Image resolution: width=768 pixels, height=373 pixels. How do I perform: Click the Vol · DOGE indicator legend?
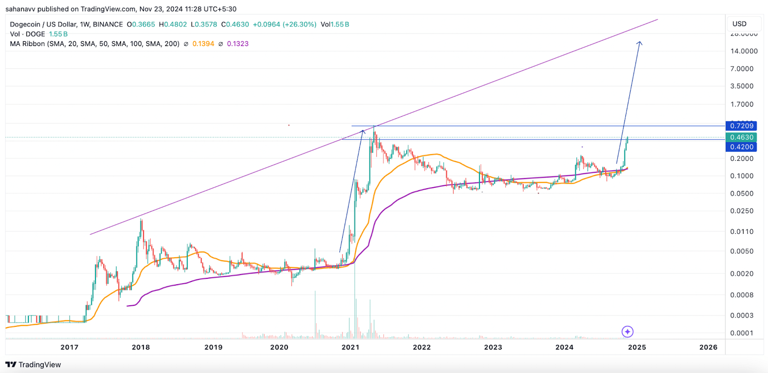[x=27, y=34]
